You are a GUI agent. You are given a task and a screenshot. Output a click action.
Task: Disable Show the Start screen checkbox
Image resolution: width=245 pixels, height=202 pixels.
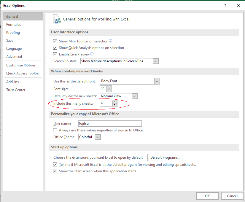click(x=55, y=171)
